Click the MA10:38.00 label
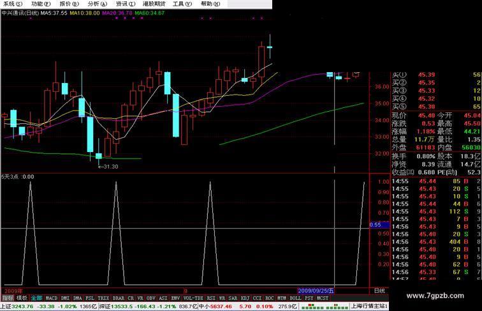 85,13
